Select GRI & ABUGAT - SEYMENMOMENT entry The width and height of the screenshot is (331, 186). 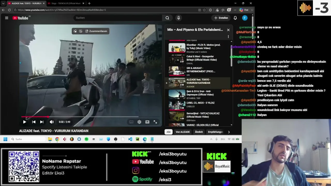pyautogui.click(x=199, y=71)
